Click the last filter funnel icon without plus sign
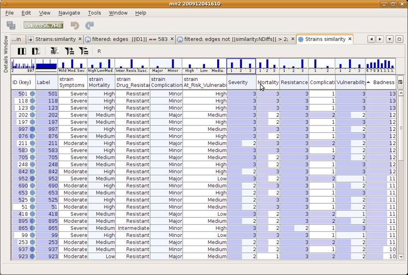Image resolution: width=408 pixels, height=275 pixels. (x=84, y=51)
